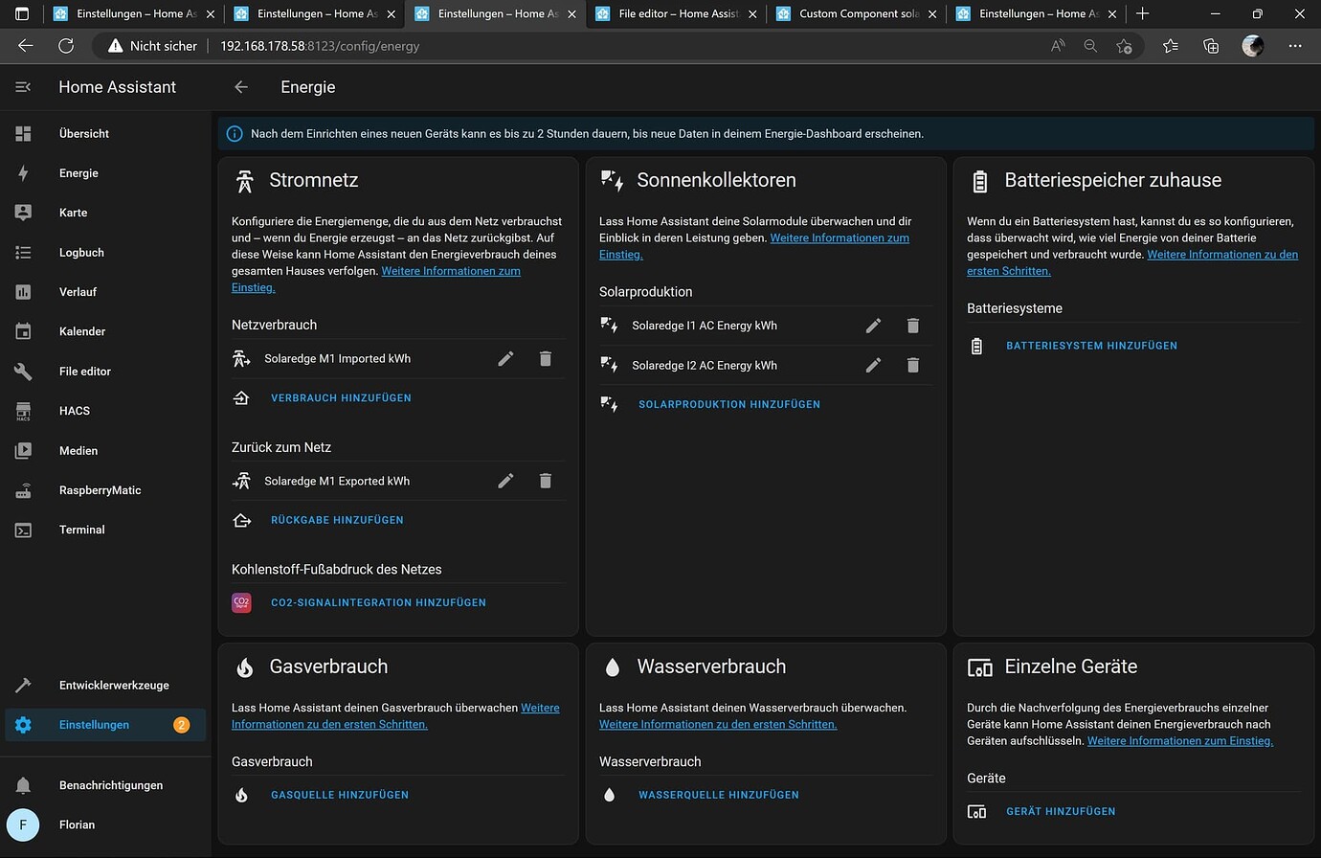1321x858 pixels.
Task: Open the Energie dashboard from the sidebar
Action: [x=78, y=173]
